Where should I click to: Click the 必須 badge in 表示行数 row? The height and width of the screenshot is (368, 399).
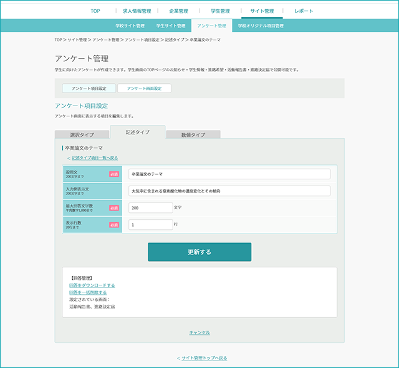coord(114,225)
